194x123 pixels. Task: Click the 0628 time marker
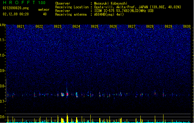click(x=150, y=26)
